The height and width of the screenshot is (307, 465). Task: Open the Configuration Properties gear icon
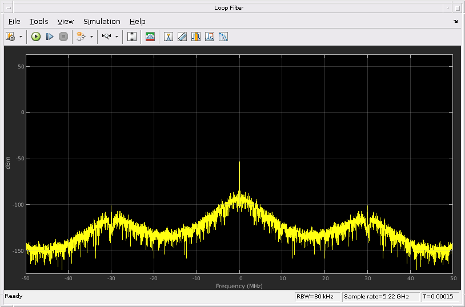[x=10, y=37]
